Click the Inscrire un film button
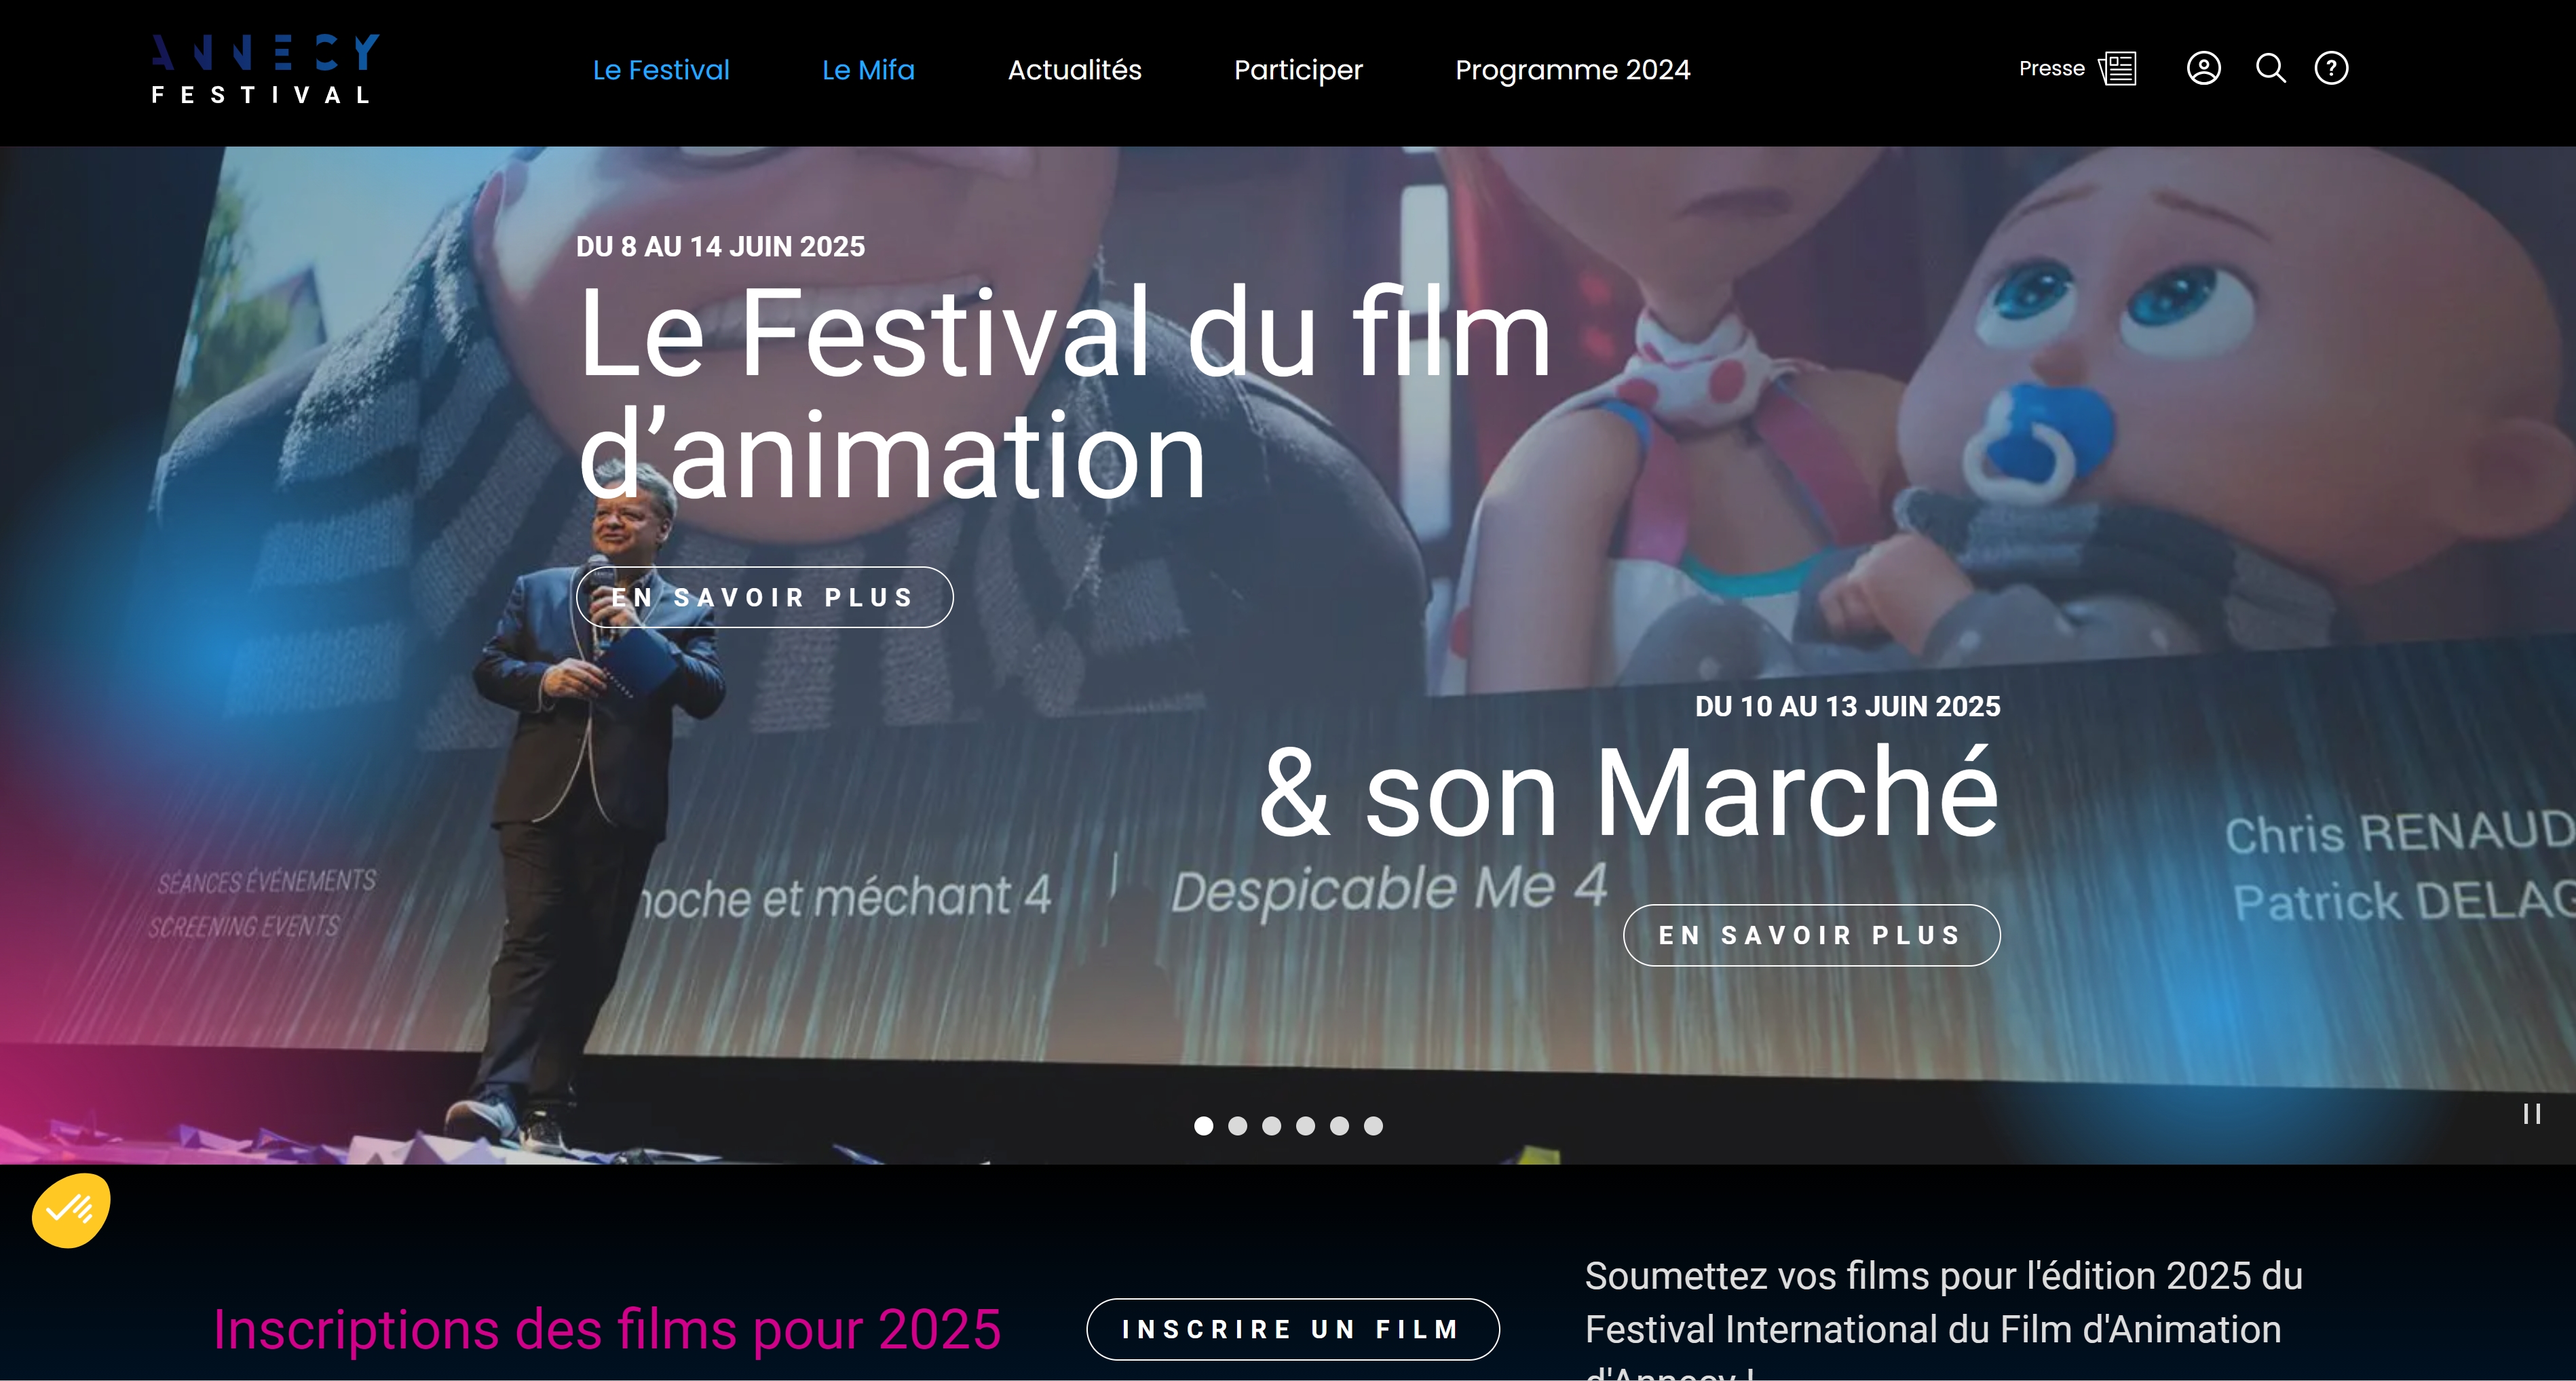Viewport: 2576px width, 1381px height. point(1292,1329)
